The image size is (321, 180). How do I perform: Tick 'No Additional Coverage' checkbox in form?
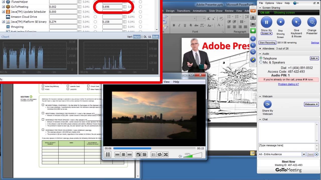43,105
